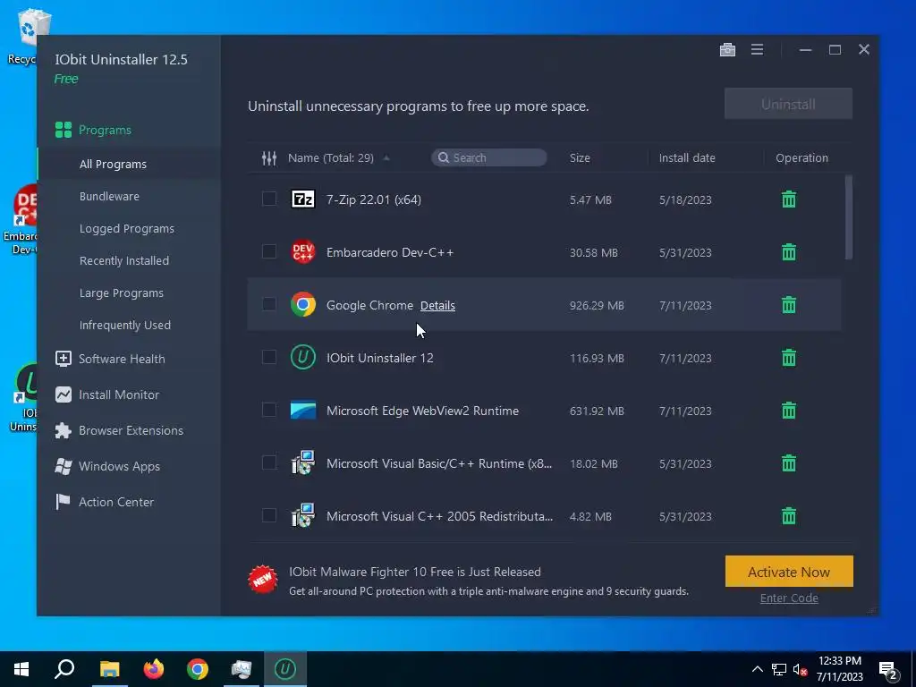This screenshot has width=916, height=687.
Task: Open Software Health section
Action: pos(110,359)
